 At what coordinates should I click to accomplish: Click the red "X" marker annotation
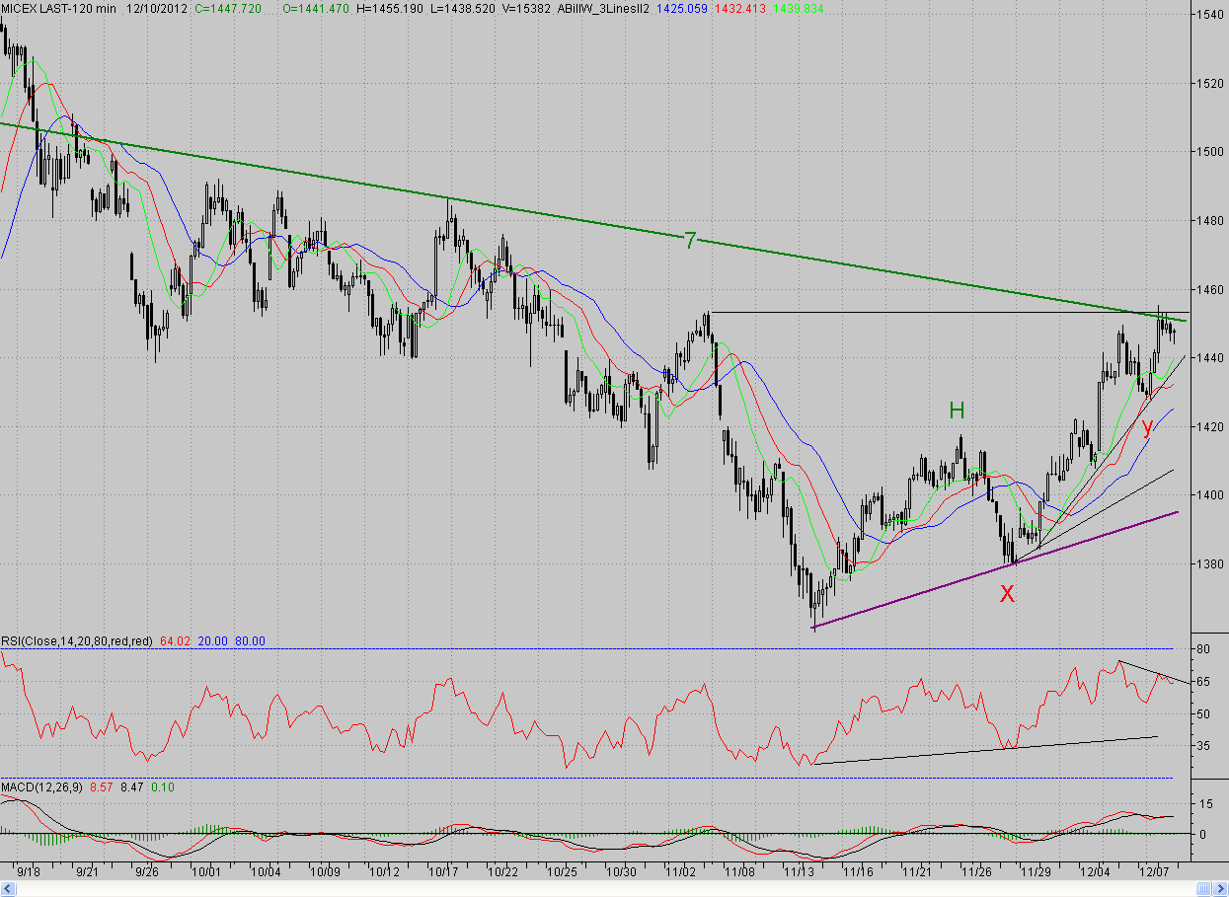coord(1007,593)
